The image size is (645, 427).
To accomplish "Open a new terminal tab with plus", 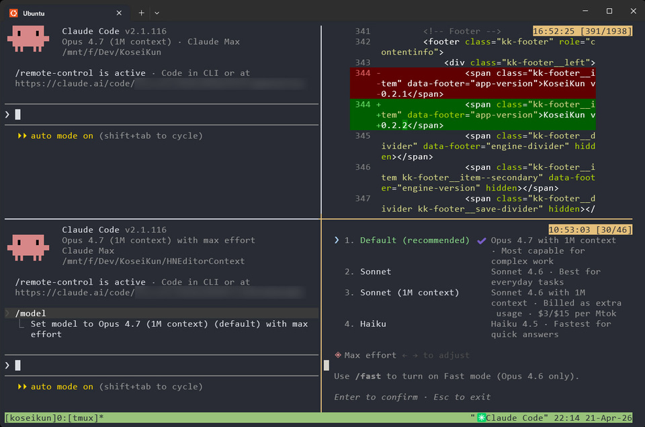I will [x=141, y=13].
